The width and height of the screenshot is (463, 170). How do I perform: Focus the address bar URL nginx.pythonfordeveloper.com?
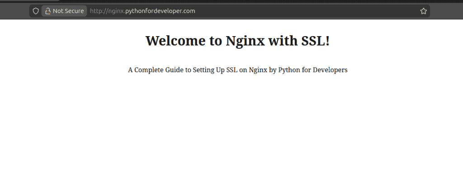coord(142,11)
